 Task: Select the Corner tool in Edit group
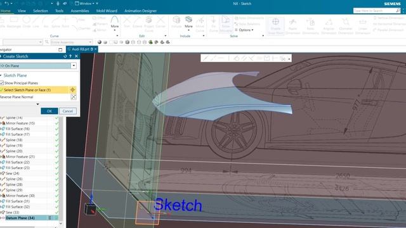pyautogui.click(x=160, y=22)
